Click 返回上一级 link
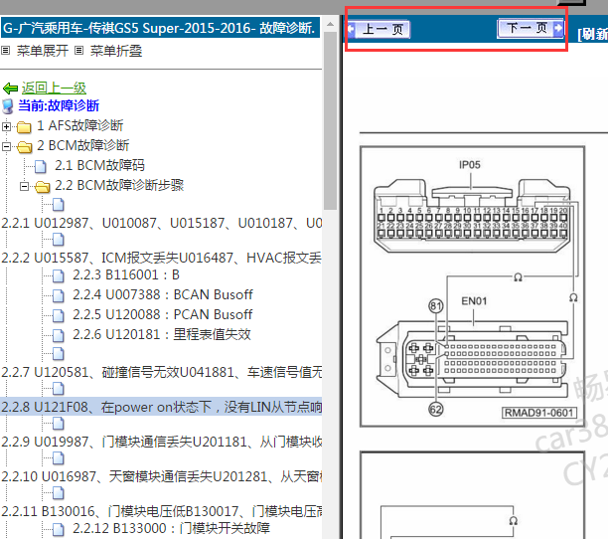The height and width of the screenshot is (539, 608). click(54, 89)
